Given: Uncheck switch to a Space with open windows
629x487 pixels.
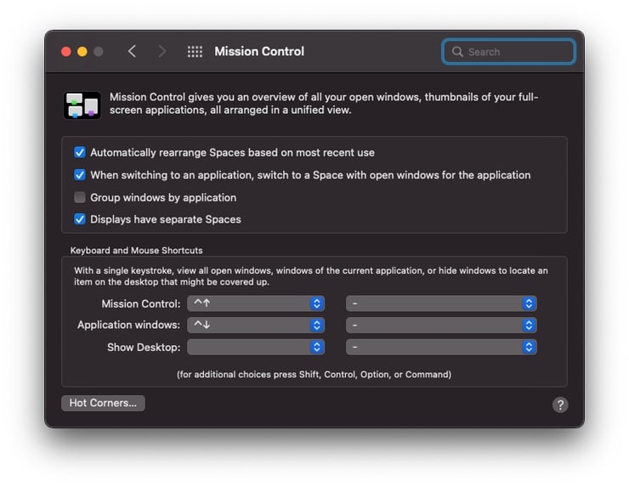Looking at the screenshot, I should point(80,175).
